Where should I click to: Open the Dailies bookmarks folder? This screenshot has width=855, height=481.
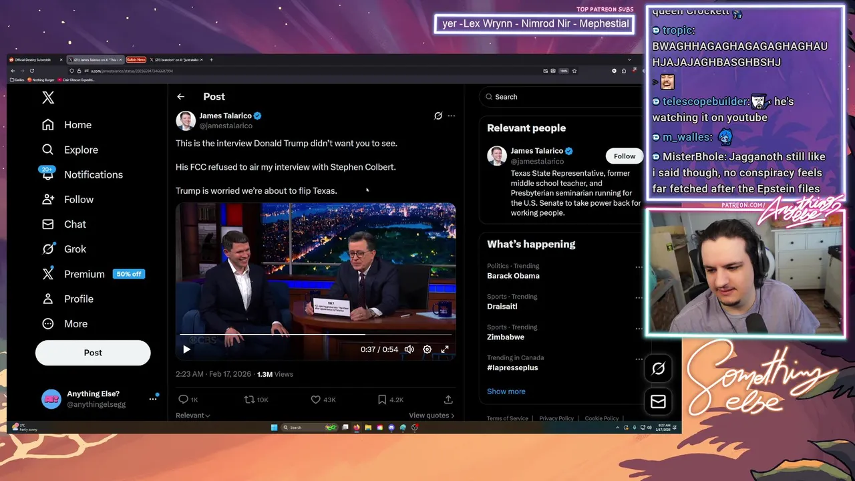click(x=17, y=79)
